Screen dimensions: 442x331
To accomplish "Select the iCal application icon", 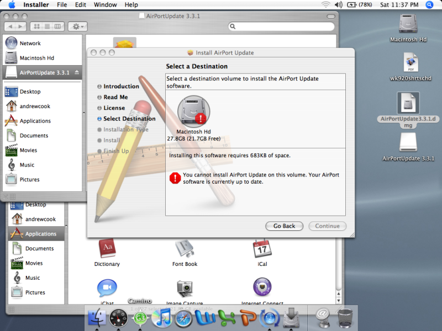I will coord(262,248).
